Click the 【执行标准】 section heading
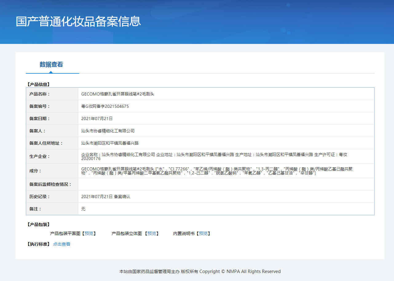Screen dimensions: 394x281 point(38,244)
